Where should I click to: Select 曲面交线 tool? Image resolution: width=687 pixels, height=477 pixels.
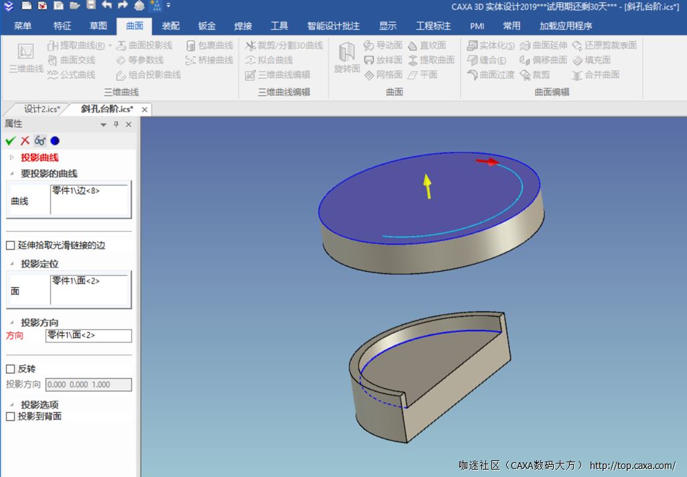point(72,60)
